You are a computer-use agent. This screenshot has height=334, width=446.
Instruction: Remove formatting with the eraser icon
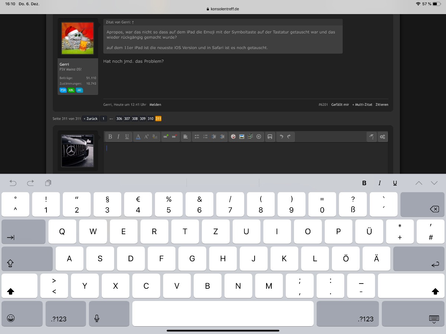point(371,137)
